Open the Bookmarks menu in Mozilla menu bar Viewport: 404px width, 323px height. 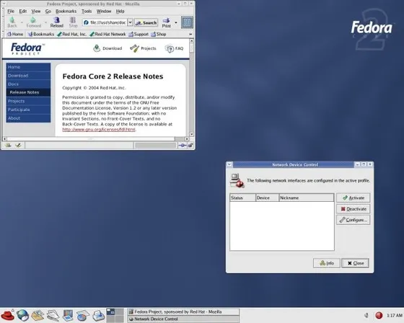(x=66, y=11)
